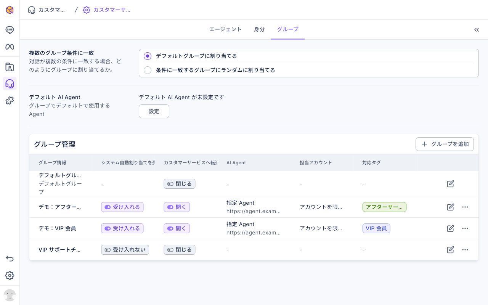Select デフォルトグループに割り当てる radio option

tap(148, 56)
